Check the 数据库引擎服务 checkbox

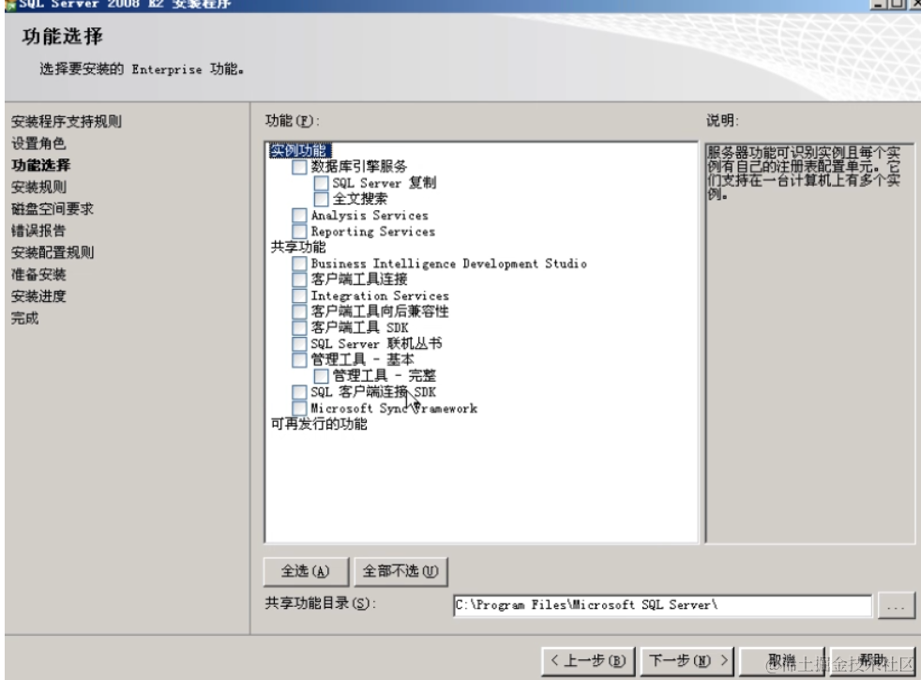tap(299, 167)
